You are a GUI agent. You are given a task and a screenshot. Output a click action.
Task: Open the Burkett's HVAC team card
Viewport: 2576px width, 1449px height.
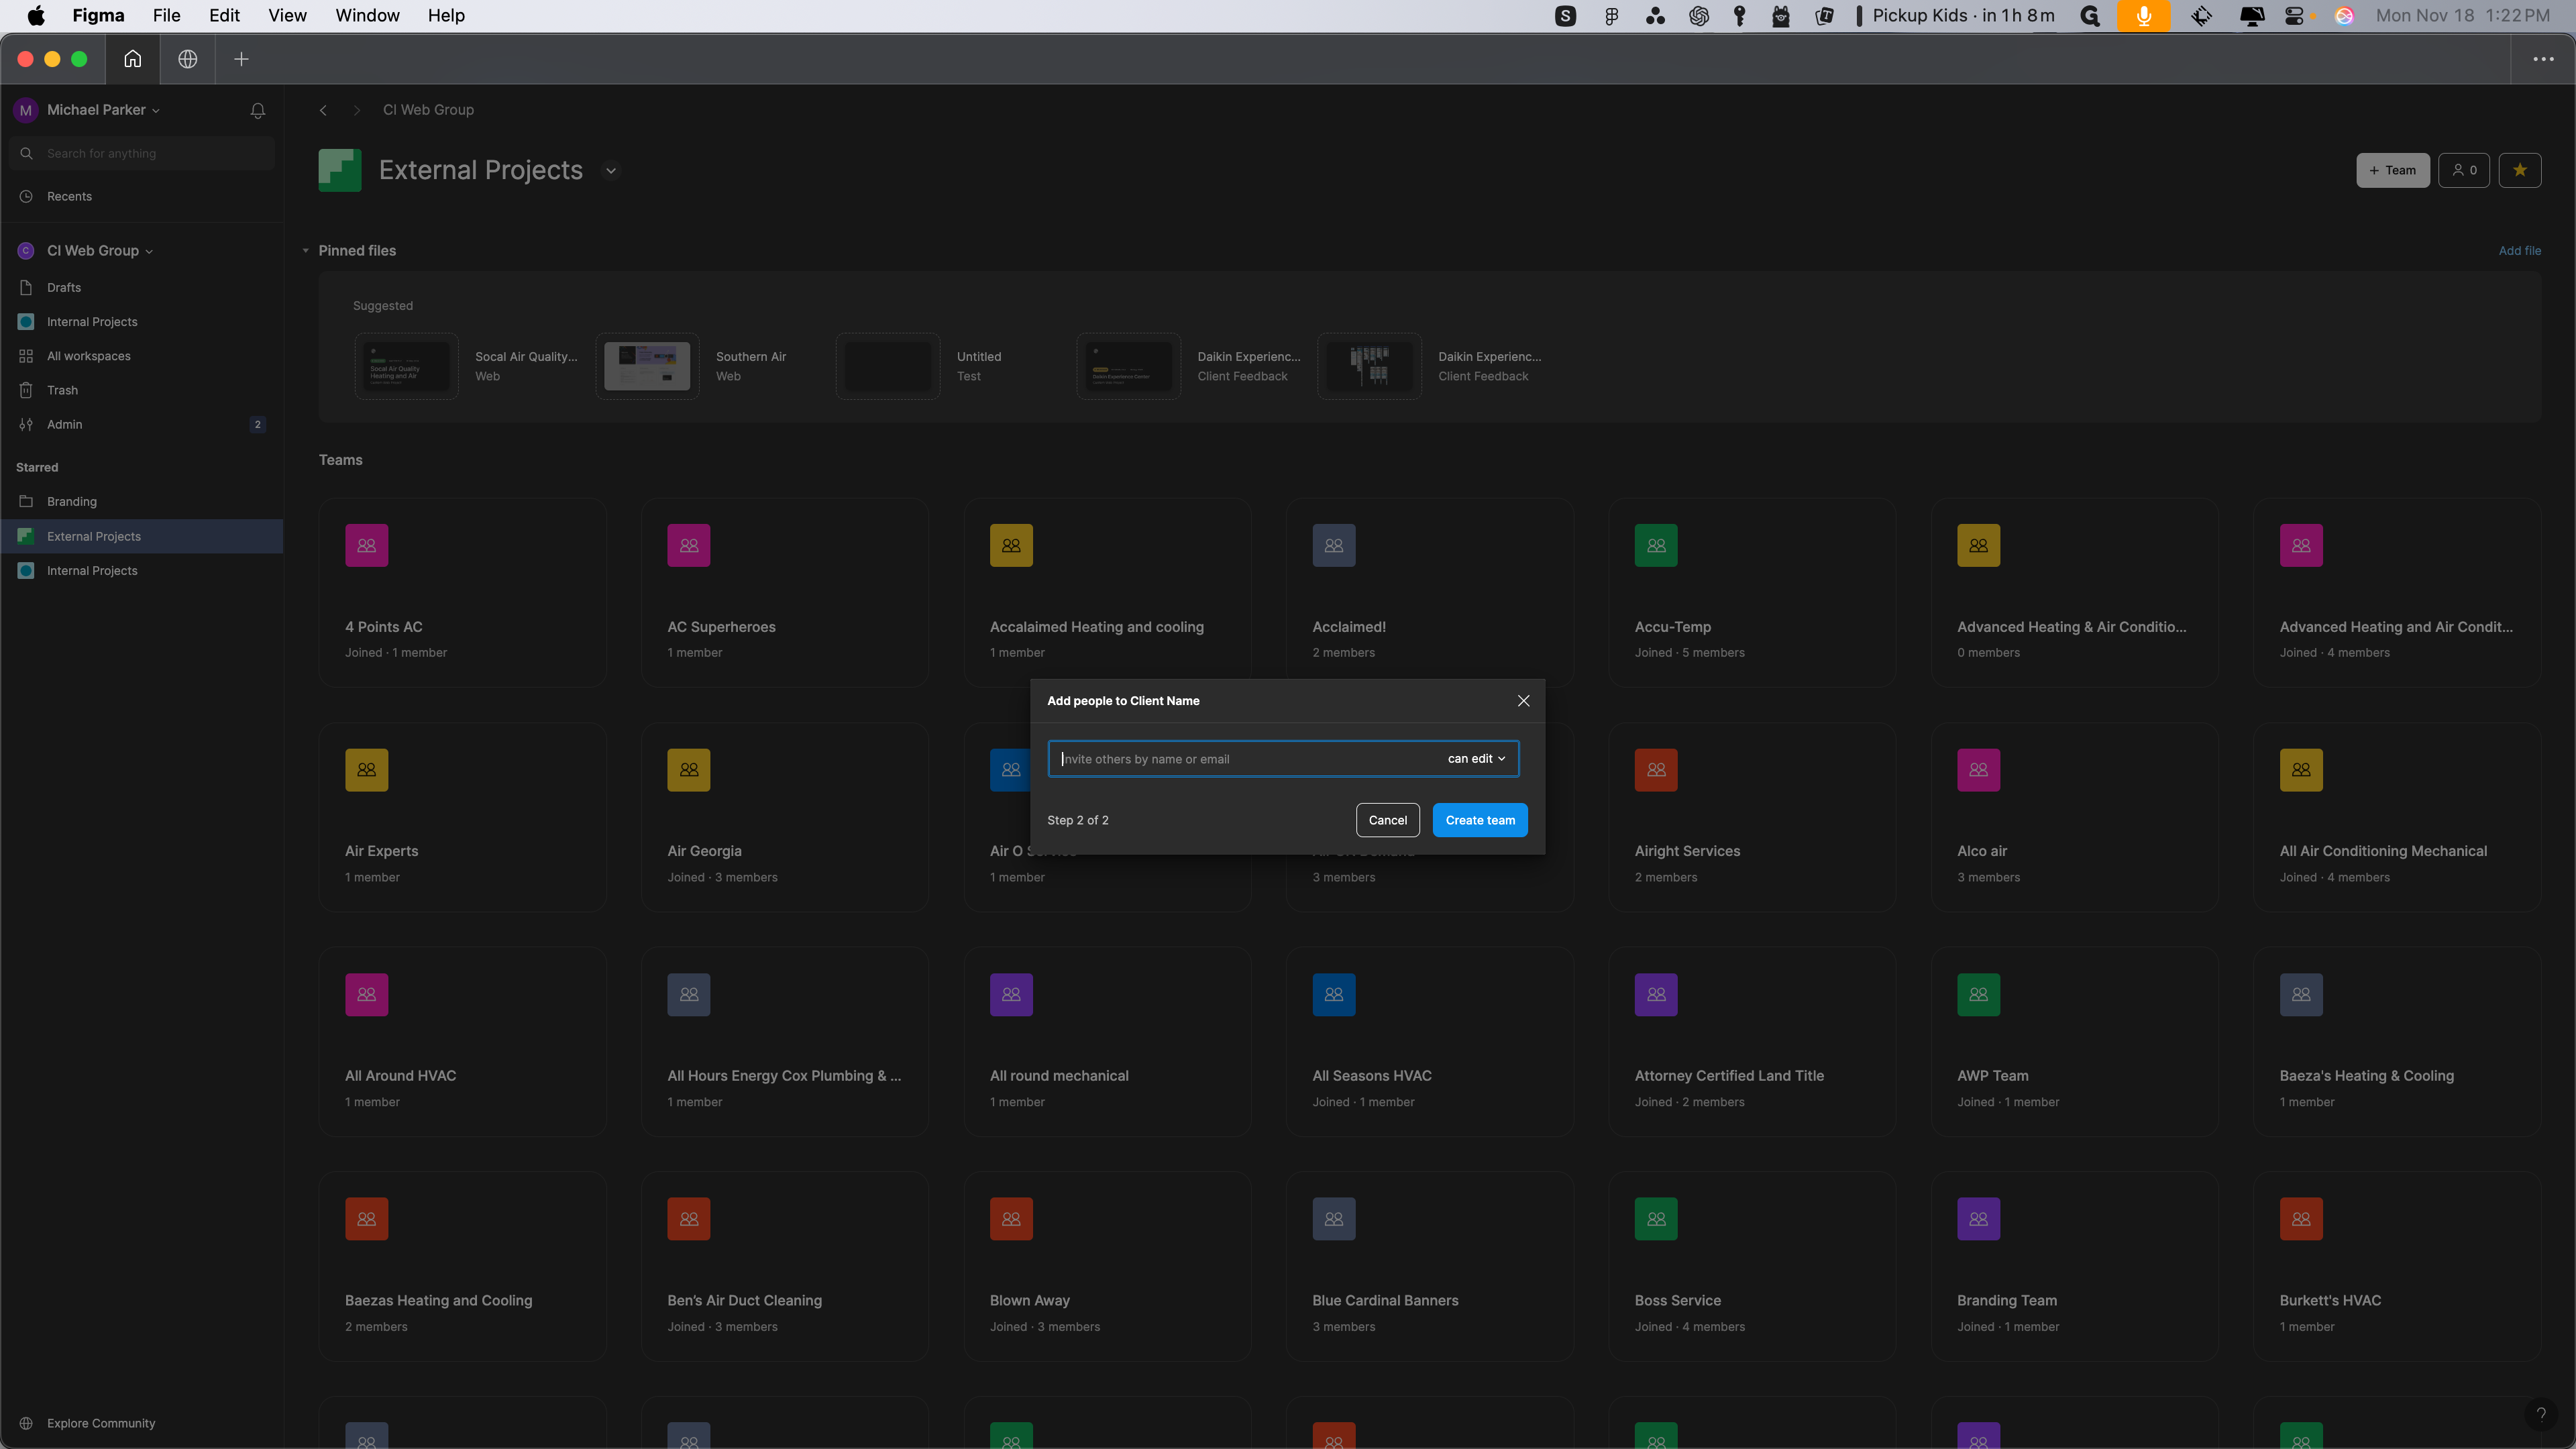point(2397,1266)
